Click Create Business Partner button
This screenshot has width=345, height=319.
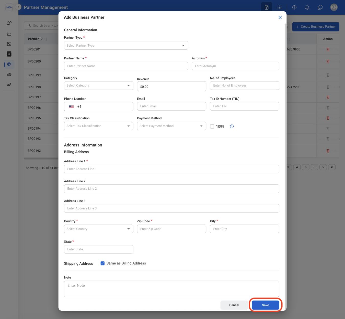(x=316, y=27)
